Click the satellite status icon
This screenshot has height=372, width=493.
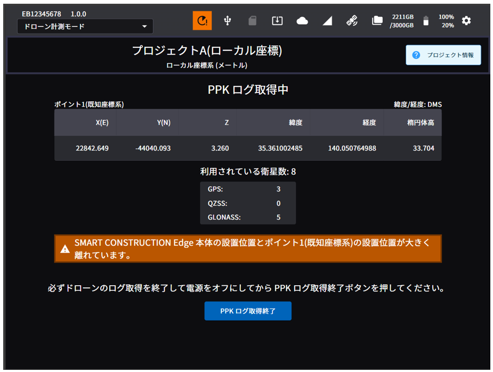pyautogui.click(x=352, y=21)
